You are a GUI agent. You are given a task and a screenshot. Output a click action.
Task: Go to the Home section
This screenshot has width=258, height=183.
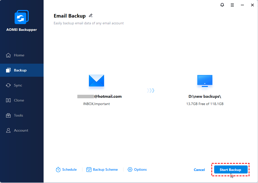click(22, 55)
